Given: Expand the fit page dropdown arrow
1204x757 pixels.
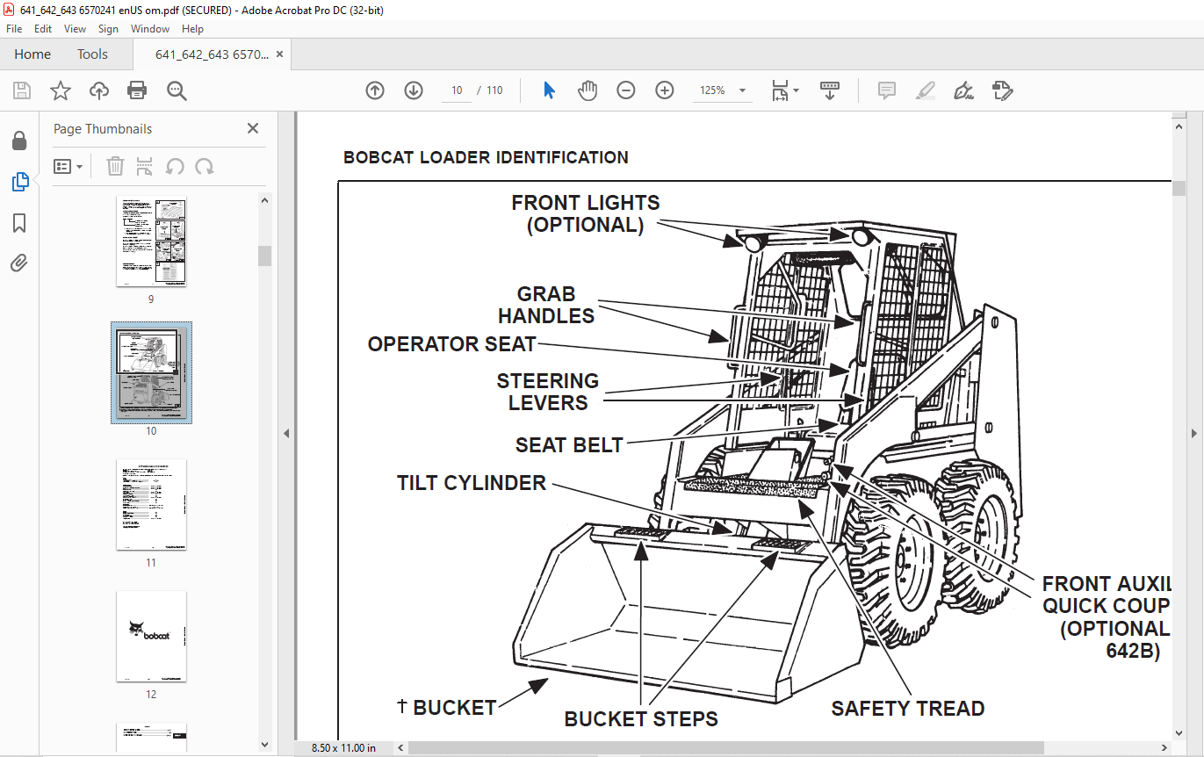Looking at the screenshot, I should click(x=797, y=90).
